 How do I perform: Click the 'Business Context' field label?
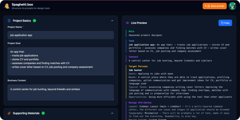coord(17,80)
